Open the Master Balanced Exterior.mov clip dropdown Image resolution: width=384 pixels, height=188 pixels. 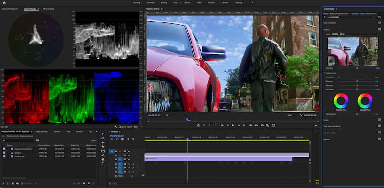coord(349,14)
